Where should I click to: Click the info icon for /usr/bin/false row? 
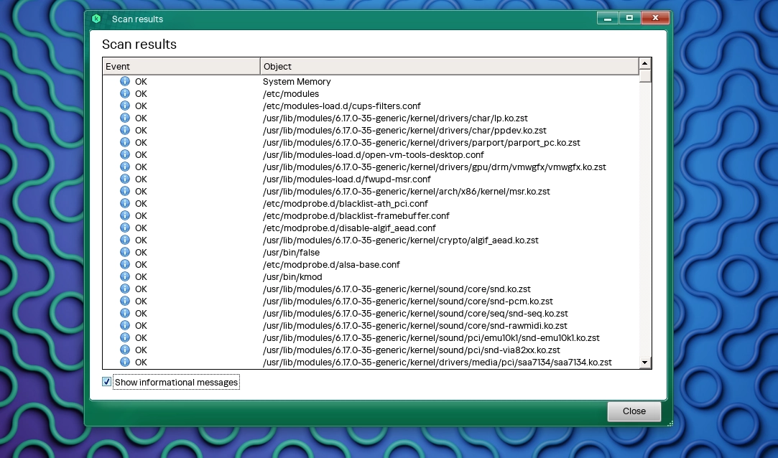point(125,252)
